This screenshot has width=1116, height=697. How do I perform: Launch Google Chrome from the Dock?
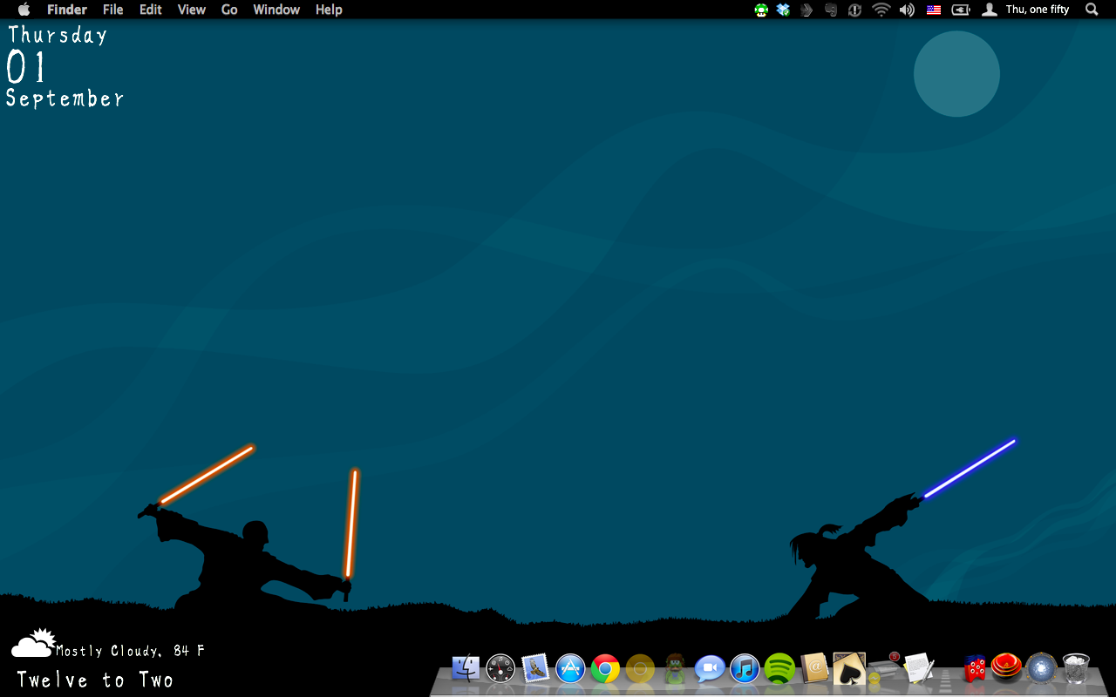605,669
